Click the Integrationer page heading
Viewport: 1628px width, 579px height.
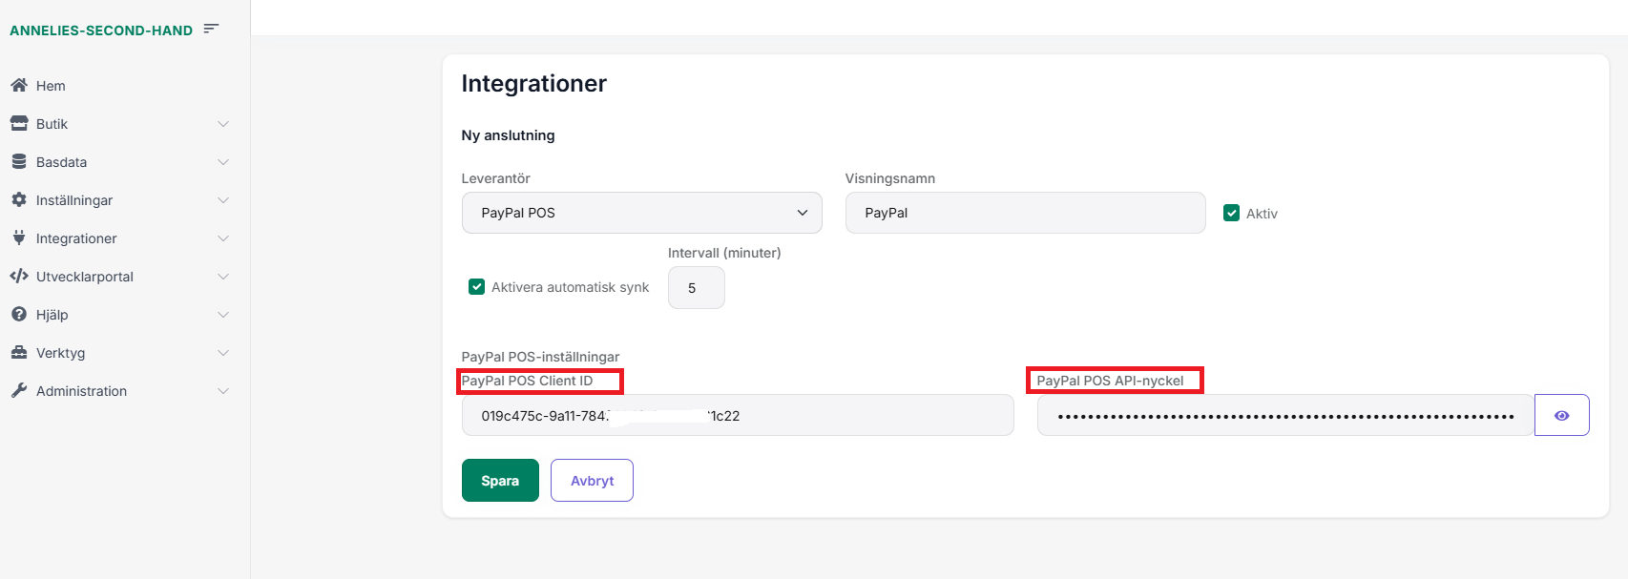[533, 84]
